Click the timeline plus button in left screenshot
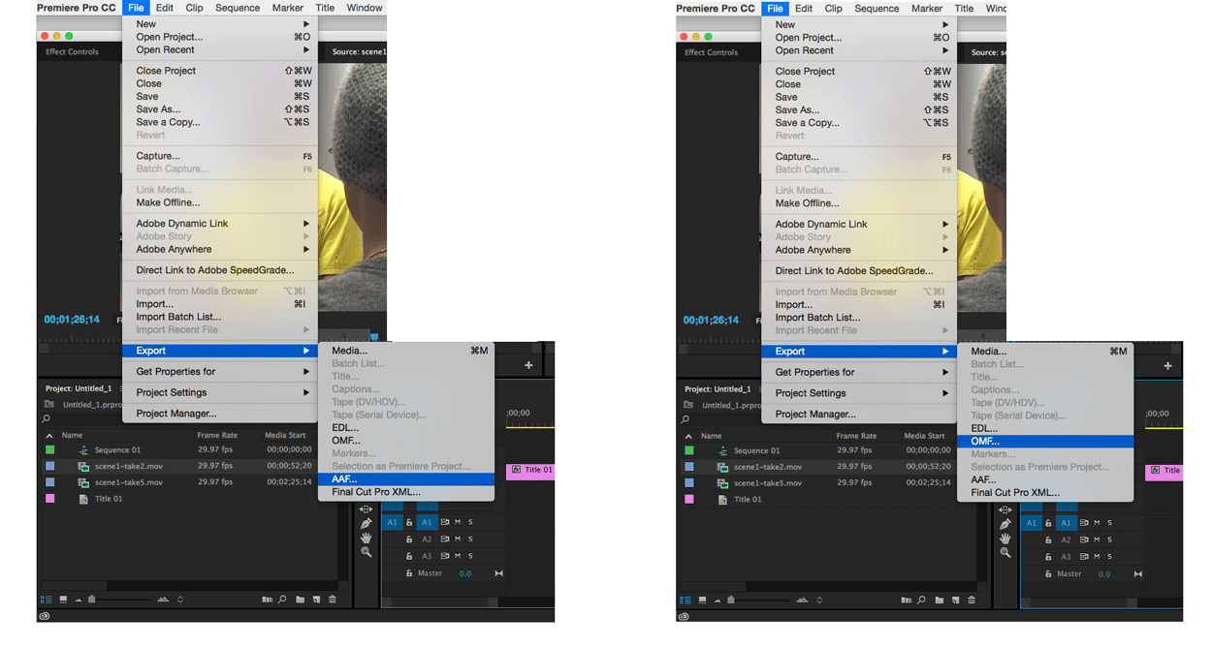This screenshot has width=1212, height=647. pyautogui.click(x=528, y=365)
